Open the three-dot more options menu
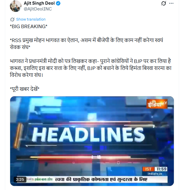 pyautogui.click(x=171, y=3)
